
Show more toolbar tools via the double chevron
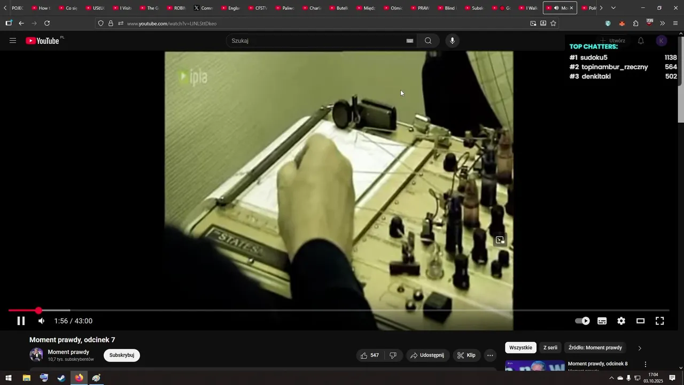click(x=663, y=23)
